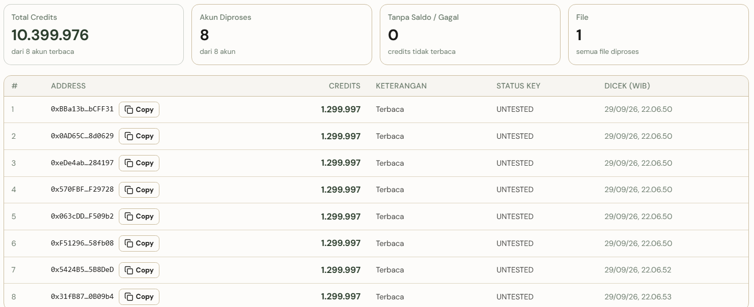Viewport: 754px width, 307px height.
Task: Copy the 0x063cDD…F509b2 address
Action: 139,217
